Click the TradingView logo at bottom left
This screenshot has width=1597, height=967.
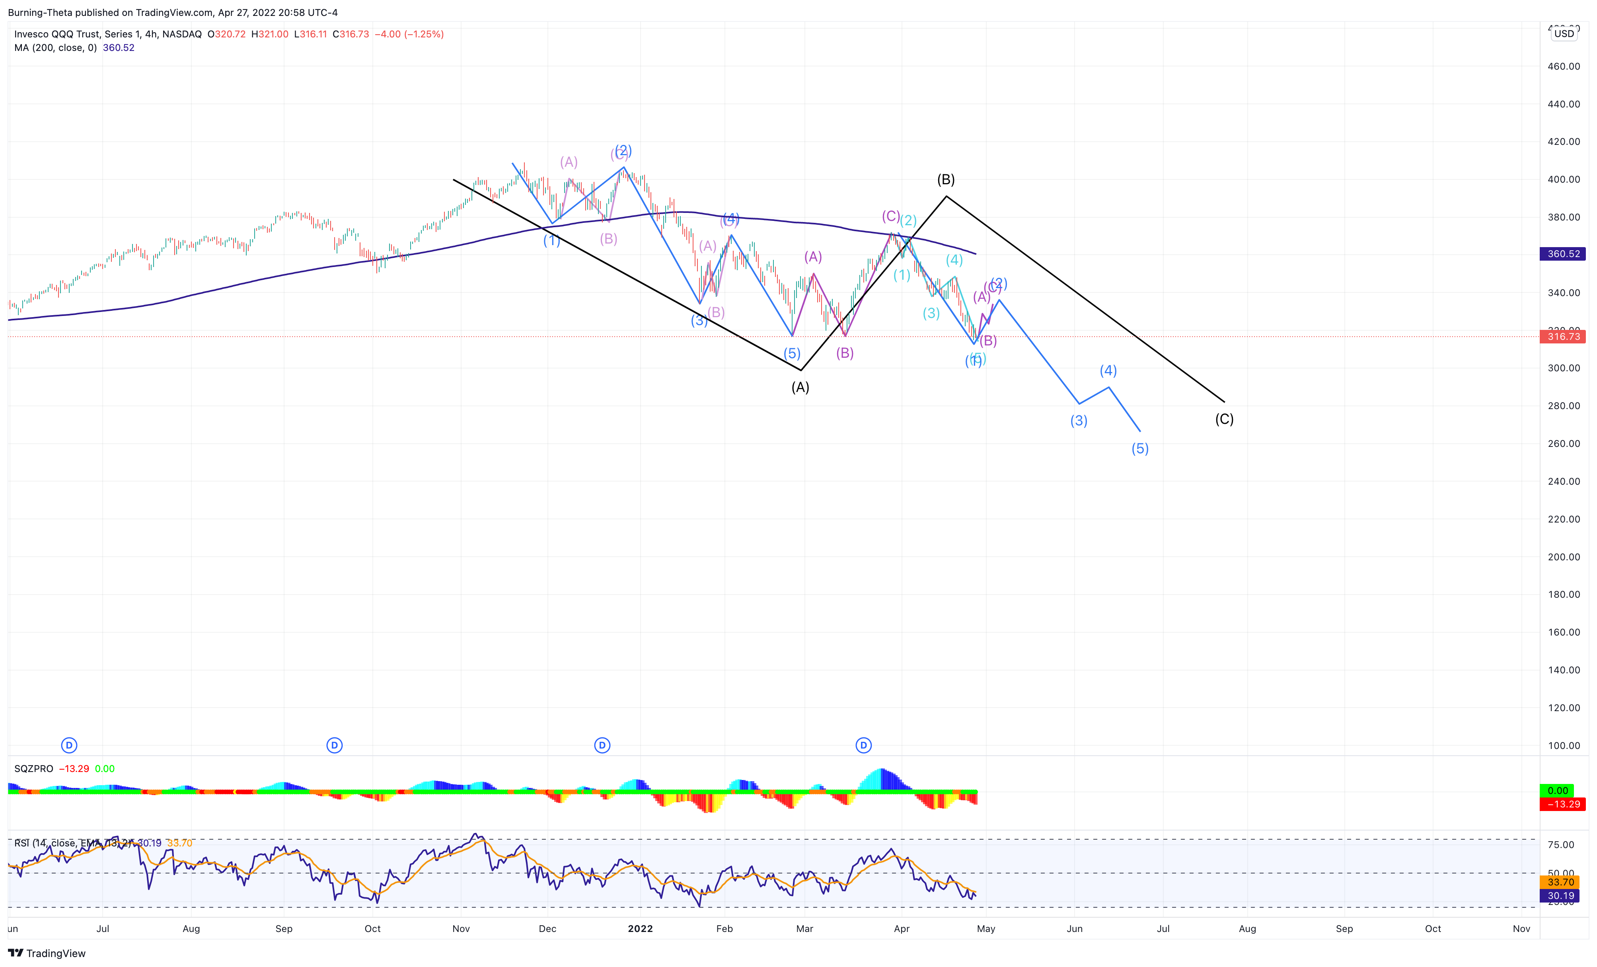click(47, 953)
